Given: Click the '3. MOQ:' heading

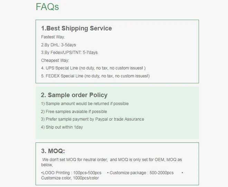Looking at the screenshot, I should [53, 151].
